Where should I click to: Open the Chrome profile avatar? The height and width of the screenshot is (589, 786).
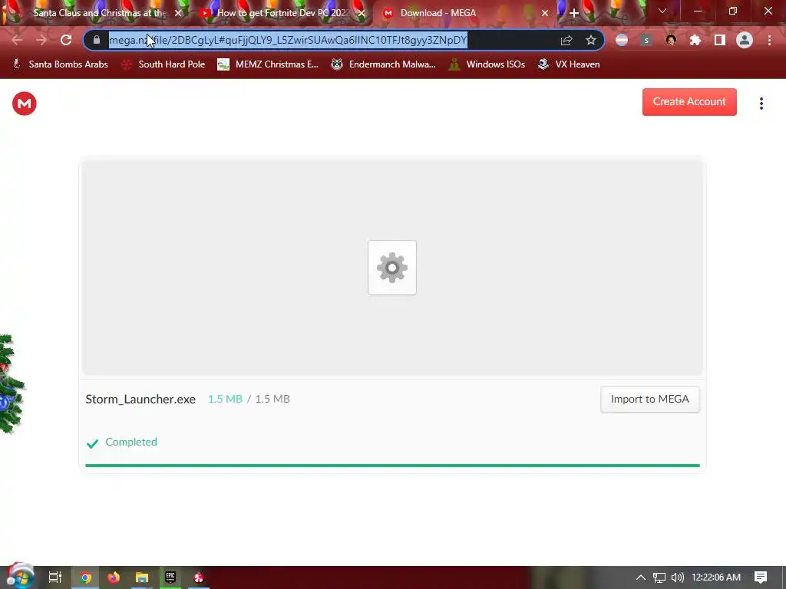point(745,40)
